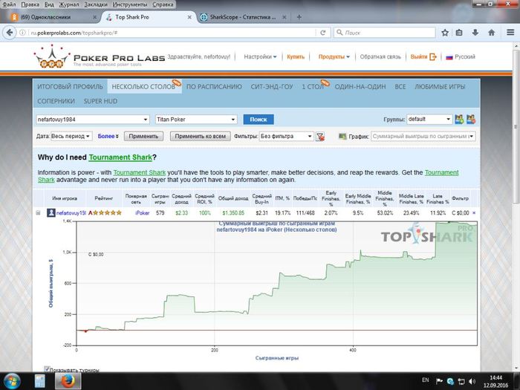This screenshot has width=520, height=390.
Task: Click the volume speaker tray icon
Action: click(472, 381)
